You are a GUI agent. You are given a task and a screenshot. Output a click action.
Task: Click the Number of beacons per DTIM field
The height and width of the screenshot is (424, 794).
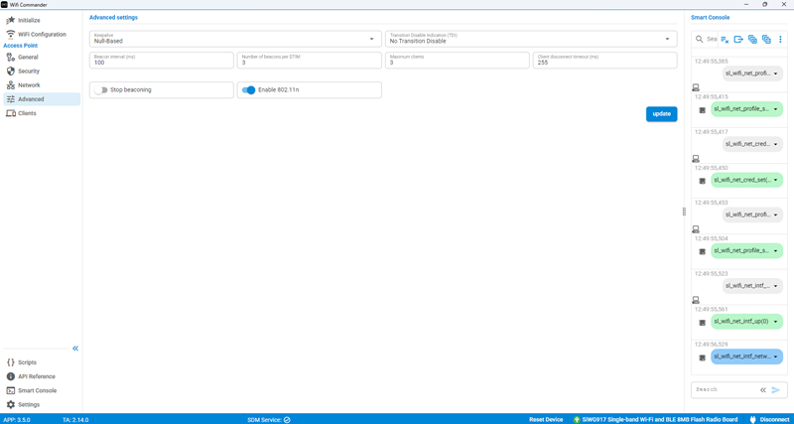coord(310,61)
